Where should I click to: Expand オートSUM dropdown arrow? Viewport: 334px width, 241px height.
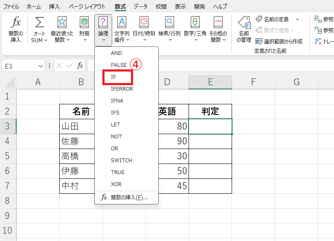46,40
